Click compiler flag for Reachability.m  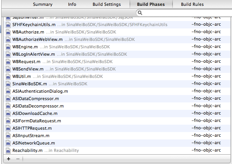pyautogui.click(x=206, y=150)
